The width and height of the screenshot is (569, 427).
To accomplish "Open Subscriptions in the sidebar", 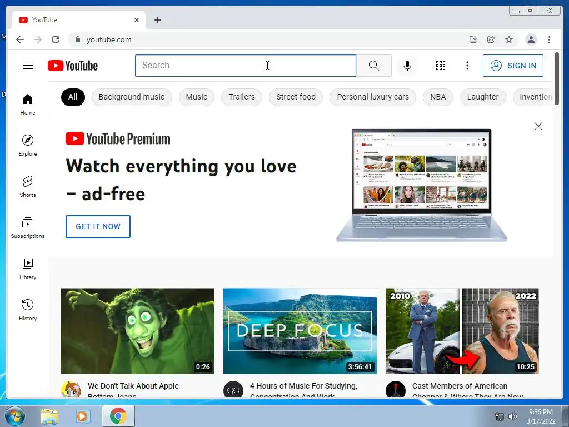I will click(x=28, y=227).
